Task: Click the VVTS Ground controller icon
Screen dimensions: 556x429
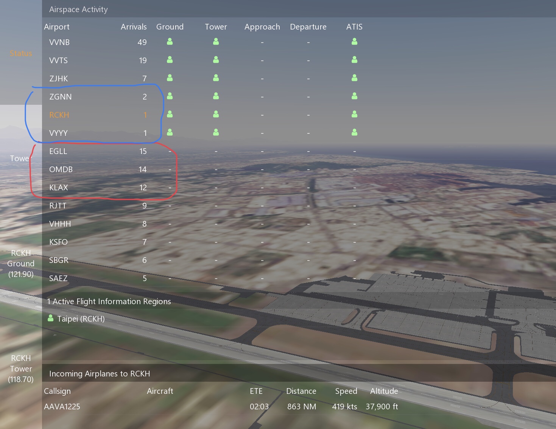Action: coord(170,60)
